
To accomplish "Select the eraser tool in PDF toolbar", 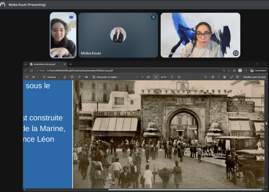I will click(65, 77).
